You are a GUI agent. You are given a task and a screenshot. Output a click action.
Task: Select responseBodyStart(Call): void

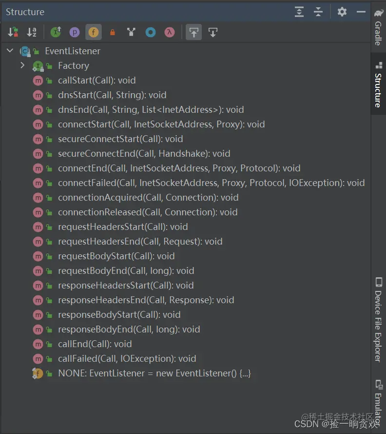coord(119,315)
